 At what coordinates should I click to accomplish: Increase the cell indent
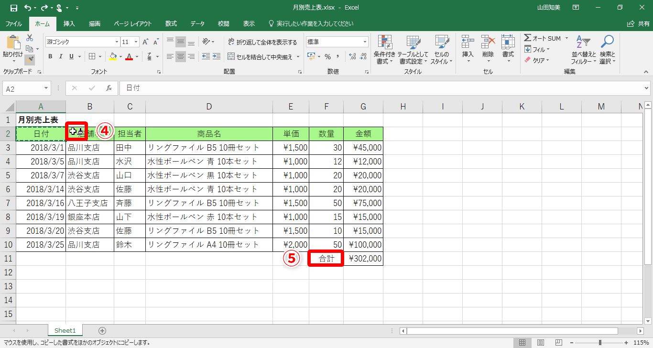pyautogui.click(x=218, y=57)
